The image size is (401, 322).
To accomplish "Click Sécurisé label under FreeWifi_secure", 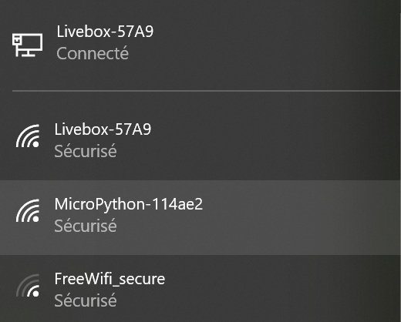I will point(86,300).
